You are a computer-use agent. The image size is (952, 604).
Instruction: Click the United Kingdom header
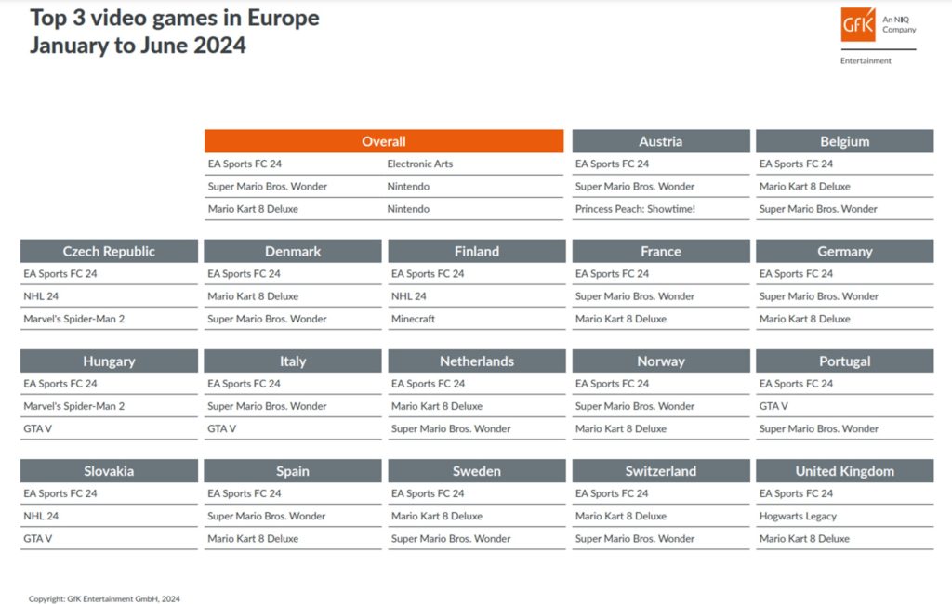tap(844, 471)
